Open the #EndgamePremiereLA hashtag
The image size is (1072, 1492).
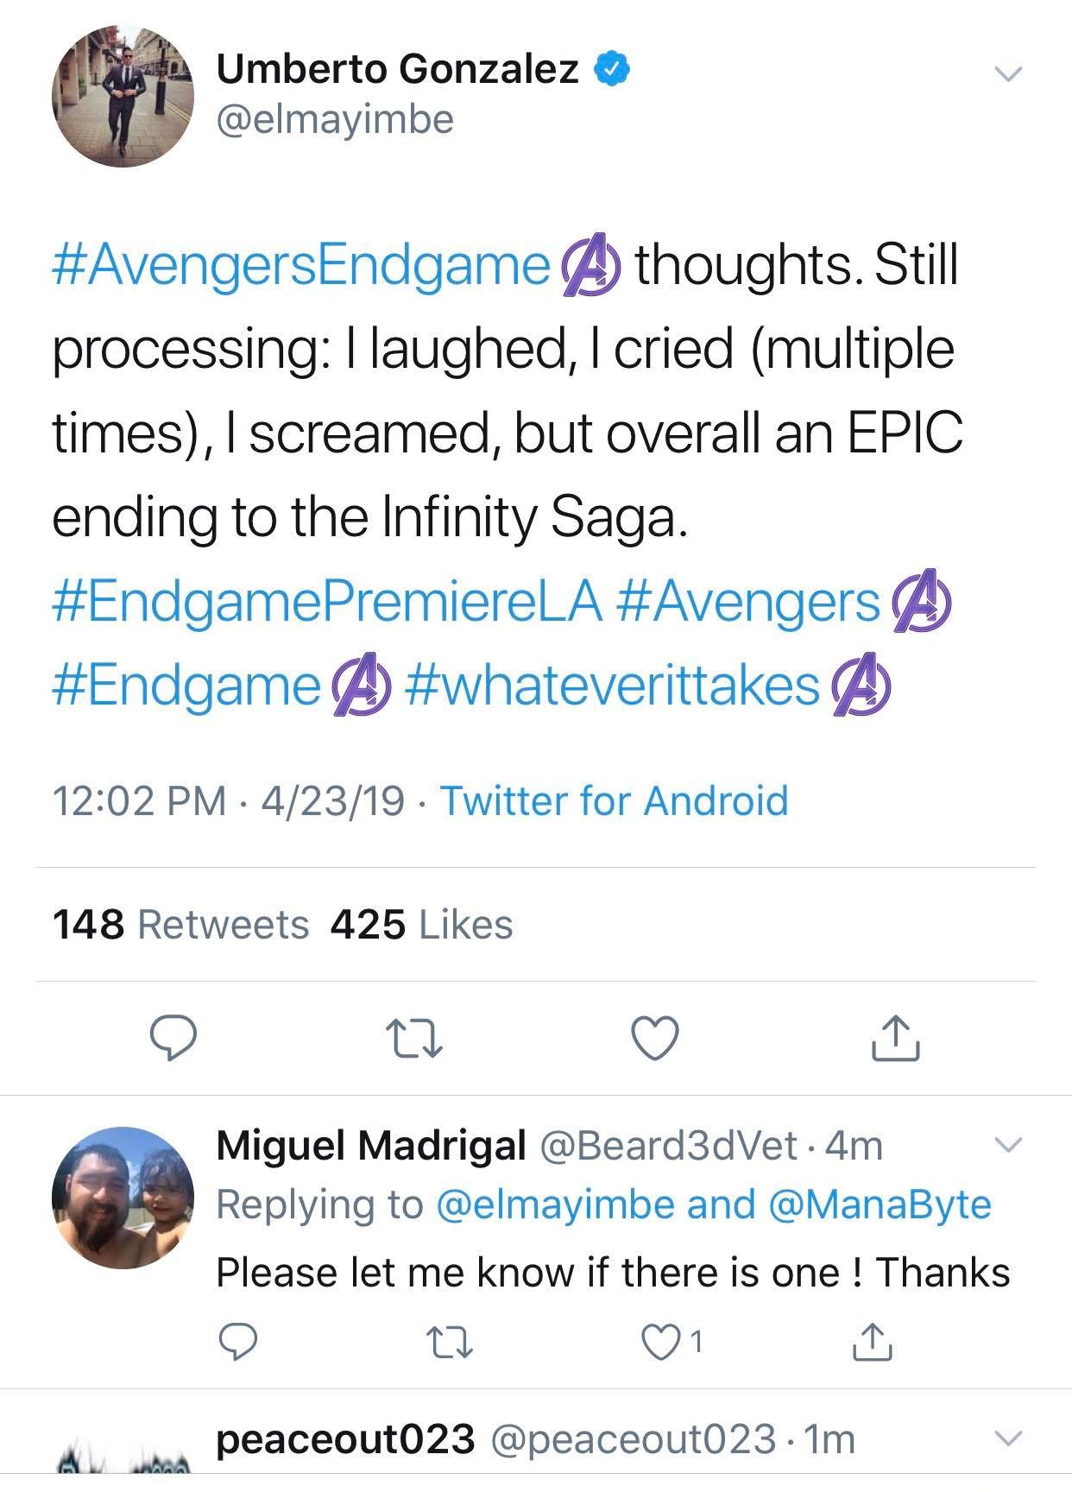click(x=326, y=602)
